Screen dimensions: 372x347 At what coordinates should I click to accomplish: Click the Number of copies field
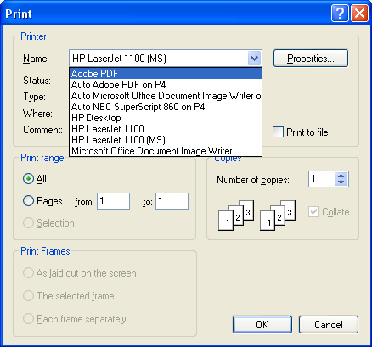coord(322,179)
